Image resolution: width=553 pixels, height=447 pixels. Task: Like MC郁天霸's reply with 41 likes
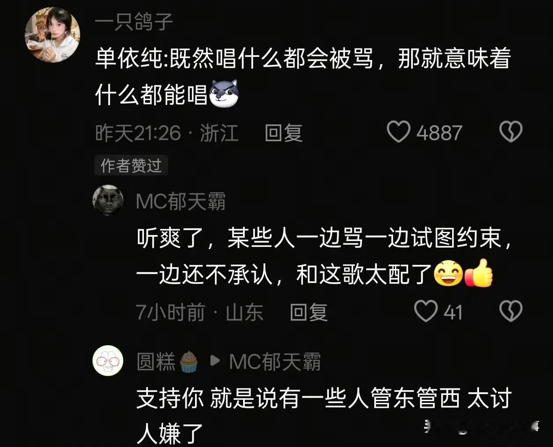tap(426, 311)
